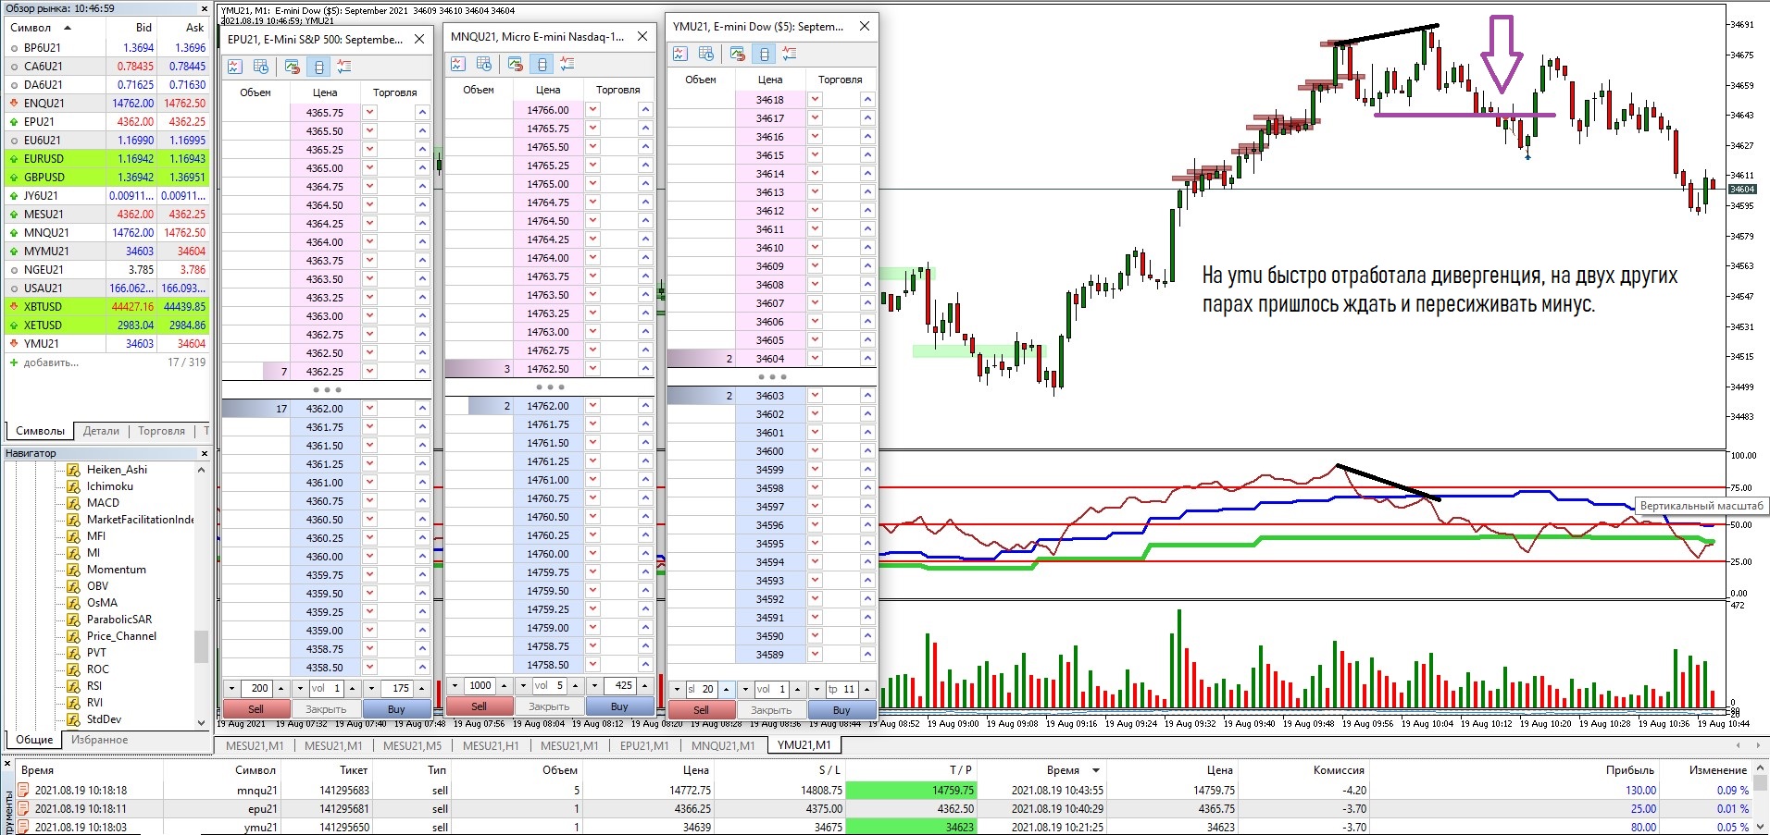This screenshot has height=835, width=1770.
Task: Select the Momentum indicator icon in Navigator
Action: point(73,570)
